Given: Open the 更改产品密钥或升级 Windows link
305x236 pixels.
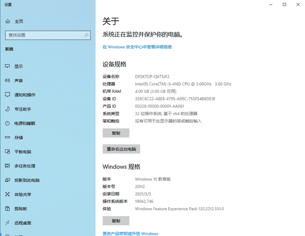Looking at the screenshot, I should (130, 233).
